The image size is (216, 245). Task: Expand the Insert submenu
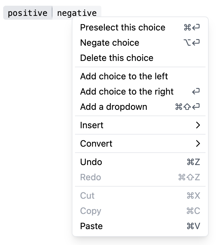(92, 125)
